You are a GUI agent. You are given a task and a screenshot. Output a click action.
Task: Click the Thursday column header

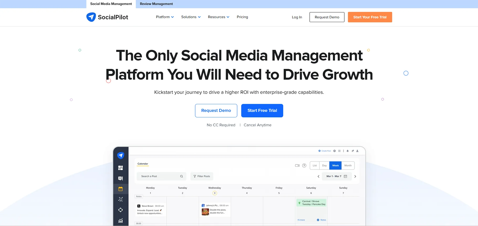tap(247, 188)
